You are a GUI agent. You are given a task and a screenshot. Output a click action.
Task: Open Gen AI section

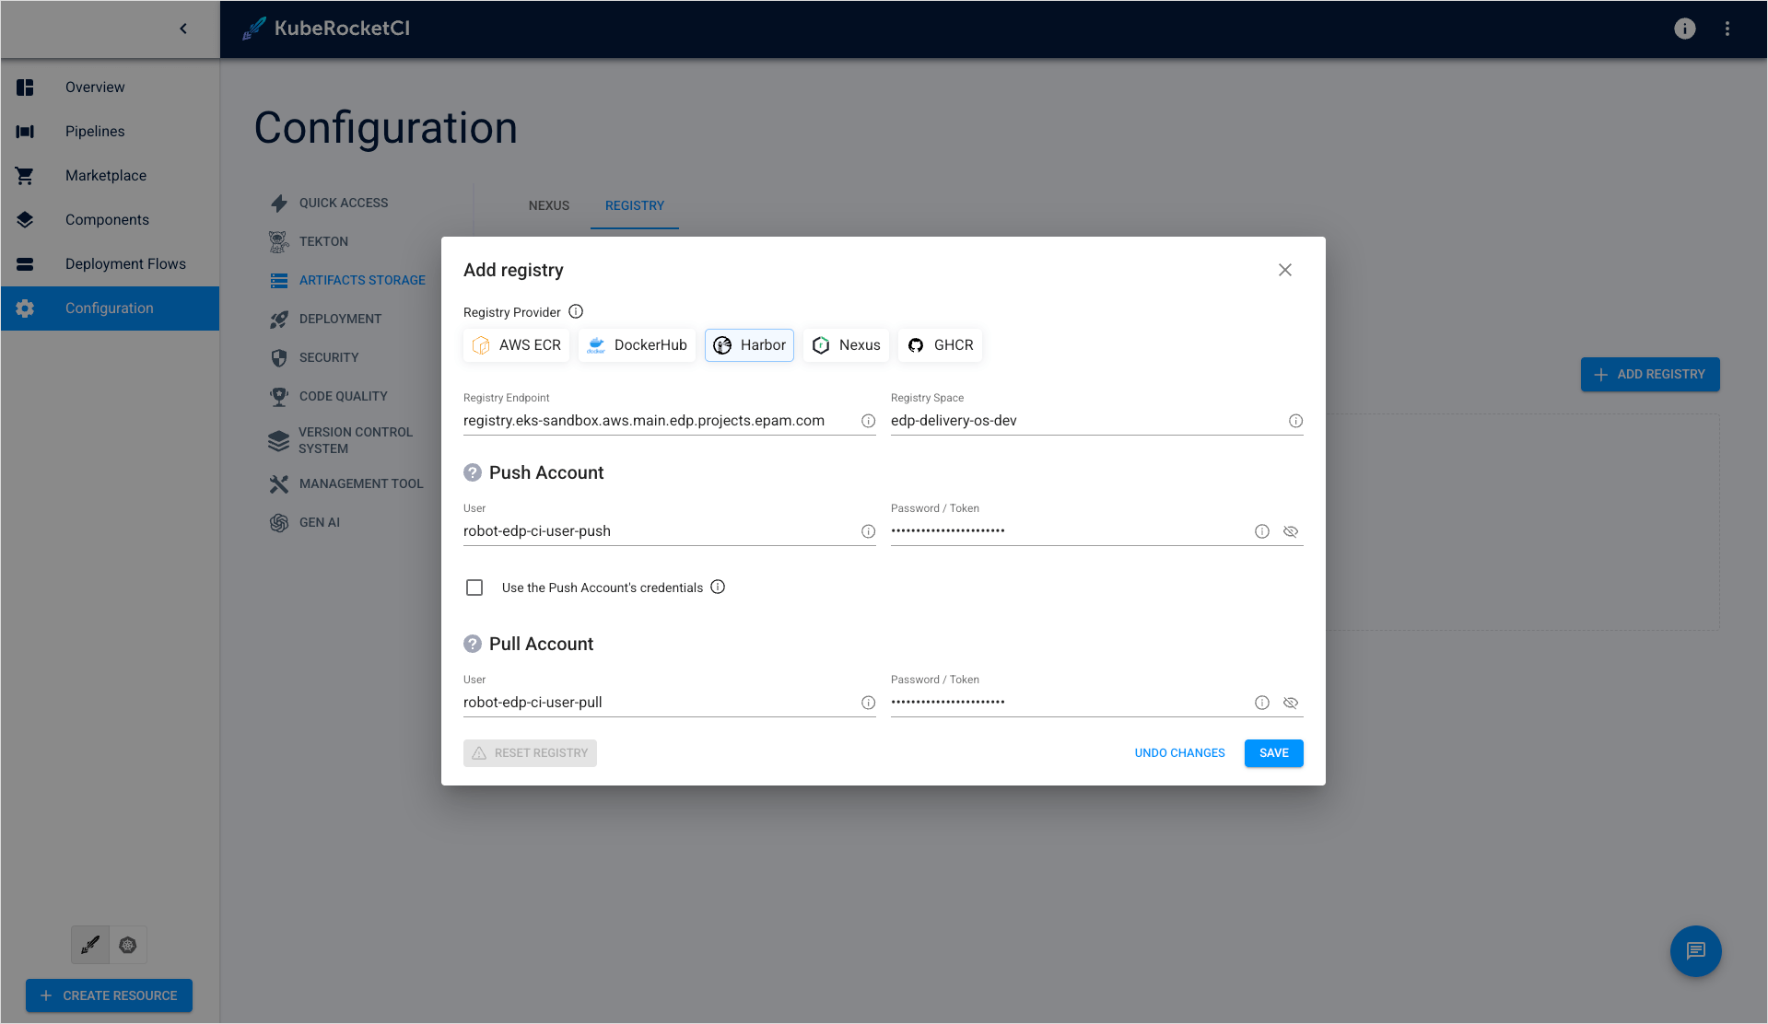[x=305, y=522]
